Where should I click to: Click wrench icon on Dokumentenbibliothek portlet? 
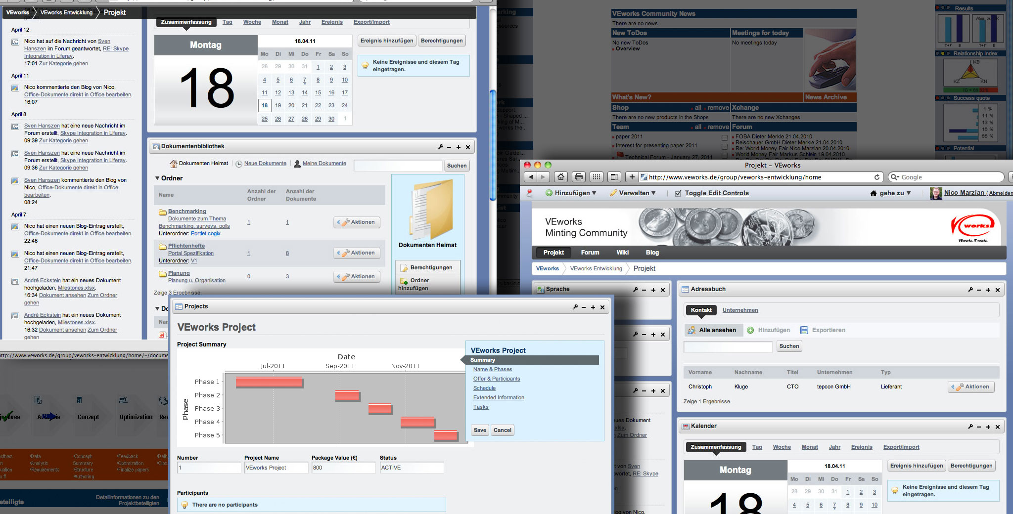tap(440, 147)
